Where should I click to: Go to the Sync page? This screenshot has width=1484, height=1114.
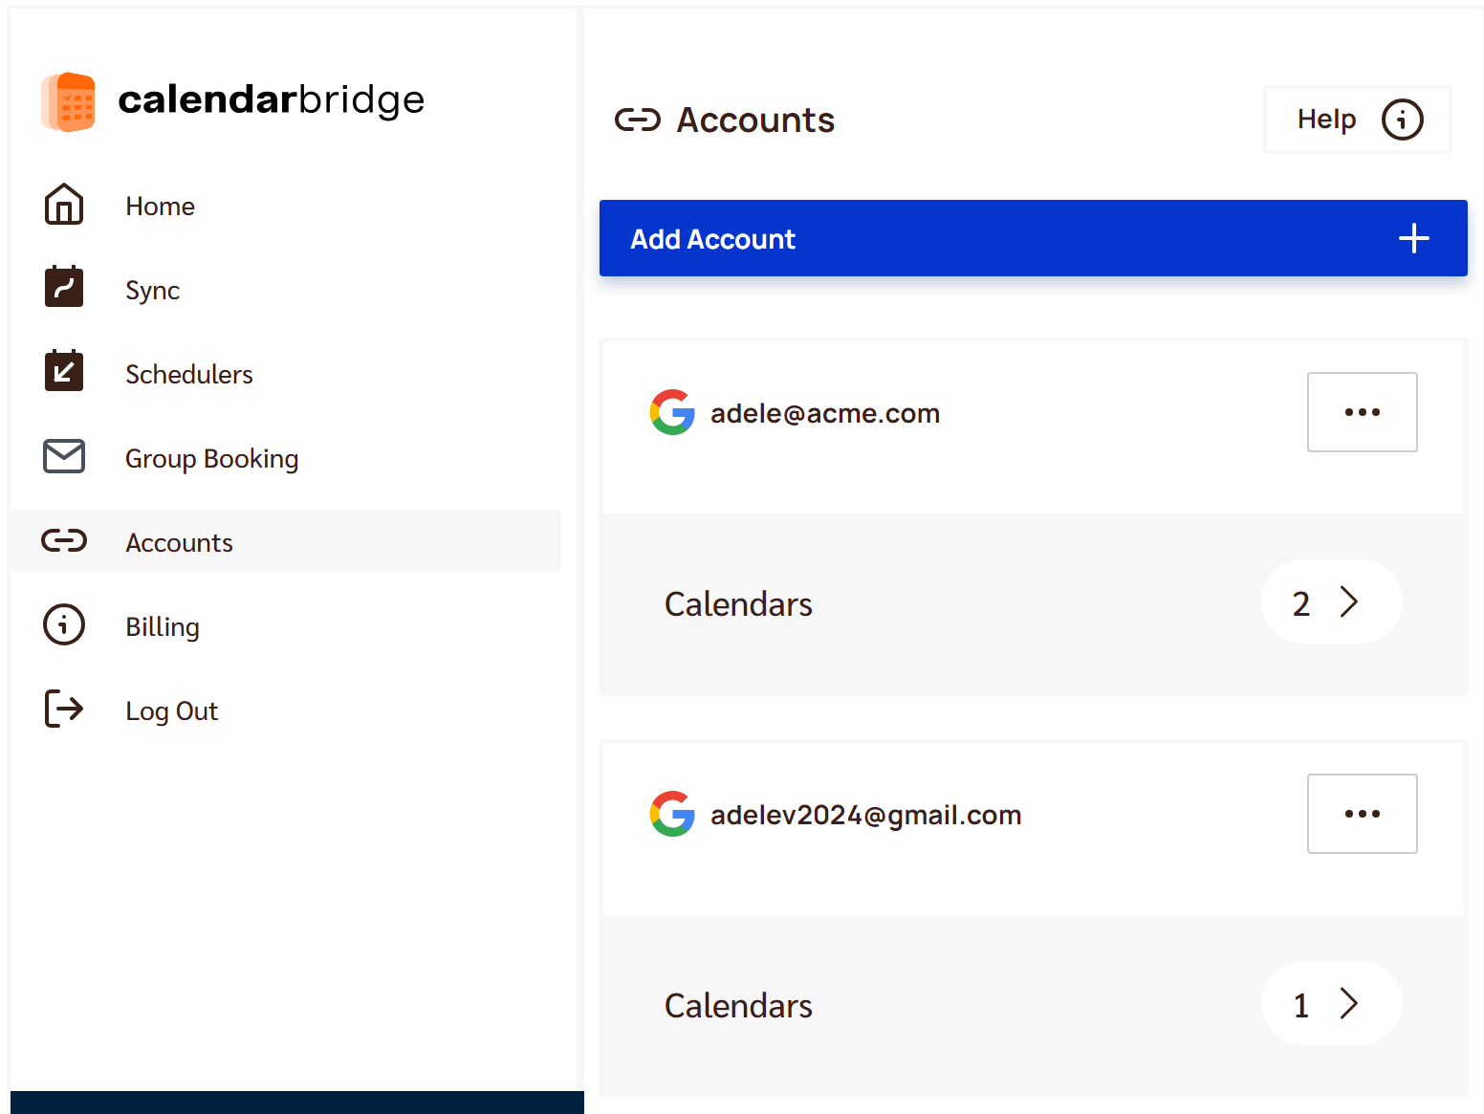point(152,291)
